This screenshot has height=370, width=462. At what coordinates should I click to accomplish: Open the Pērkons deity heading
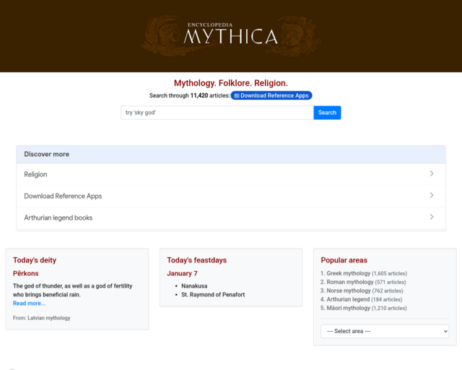click(26, 273)
